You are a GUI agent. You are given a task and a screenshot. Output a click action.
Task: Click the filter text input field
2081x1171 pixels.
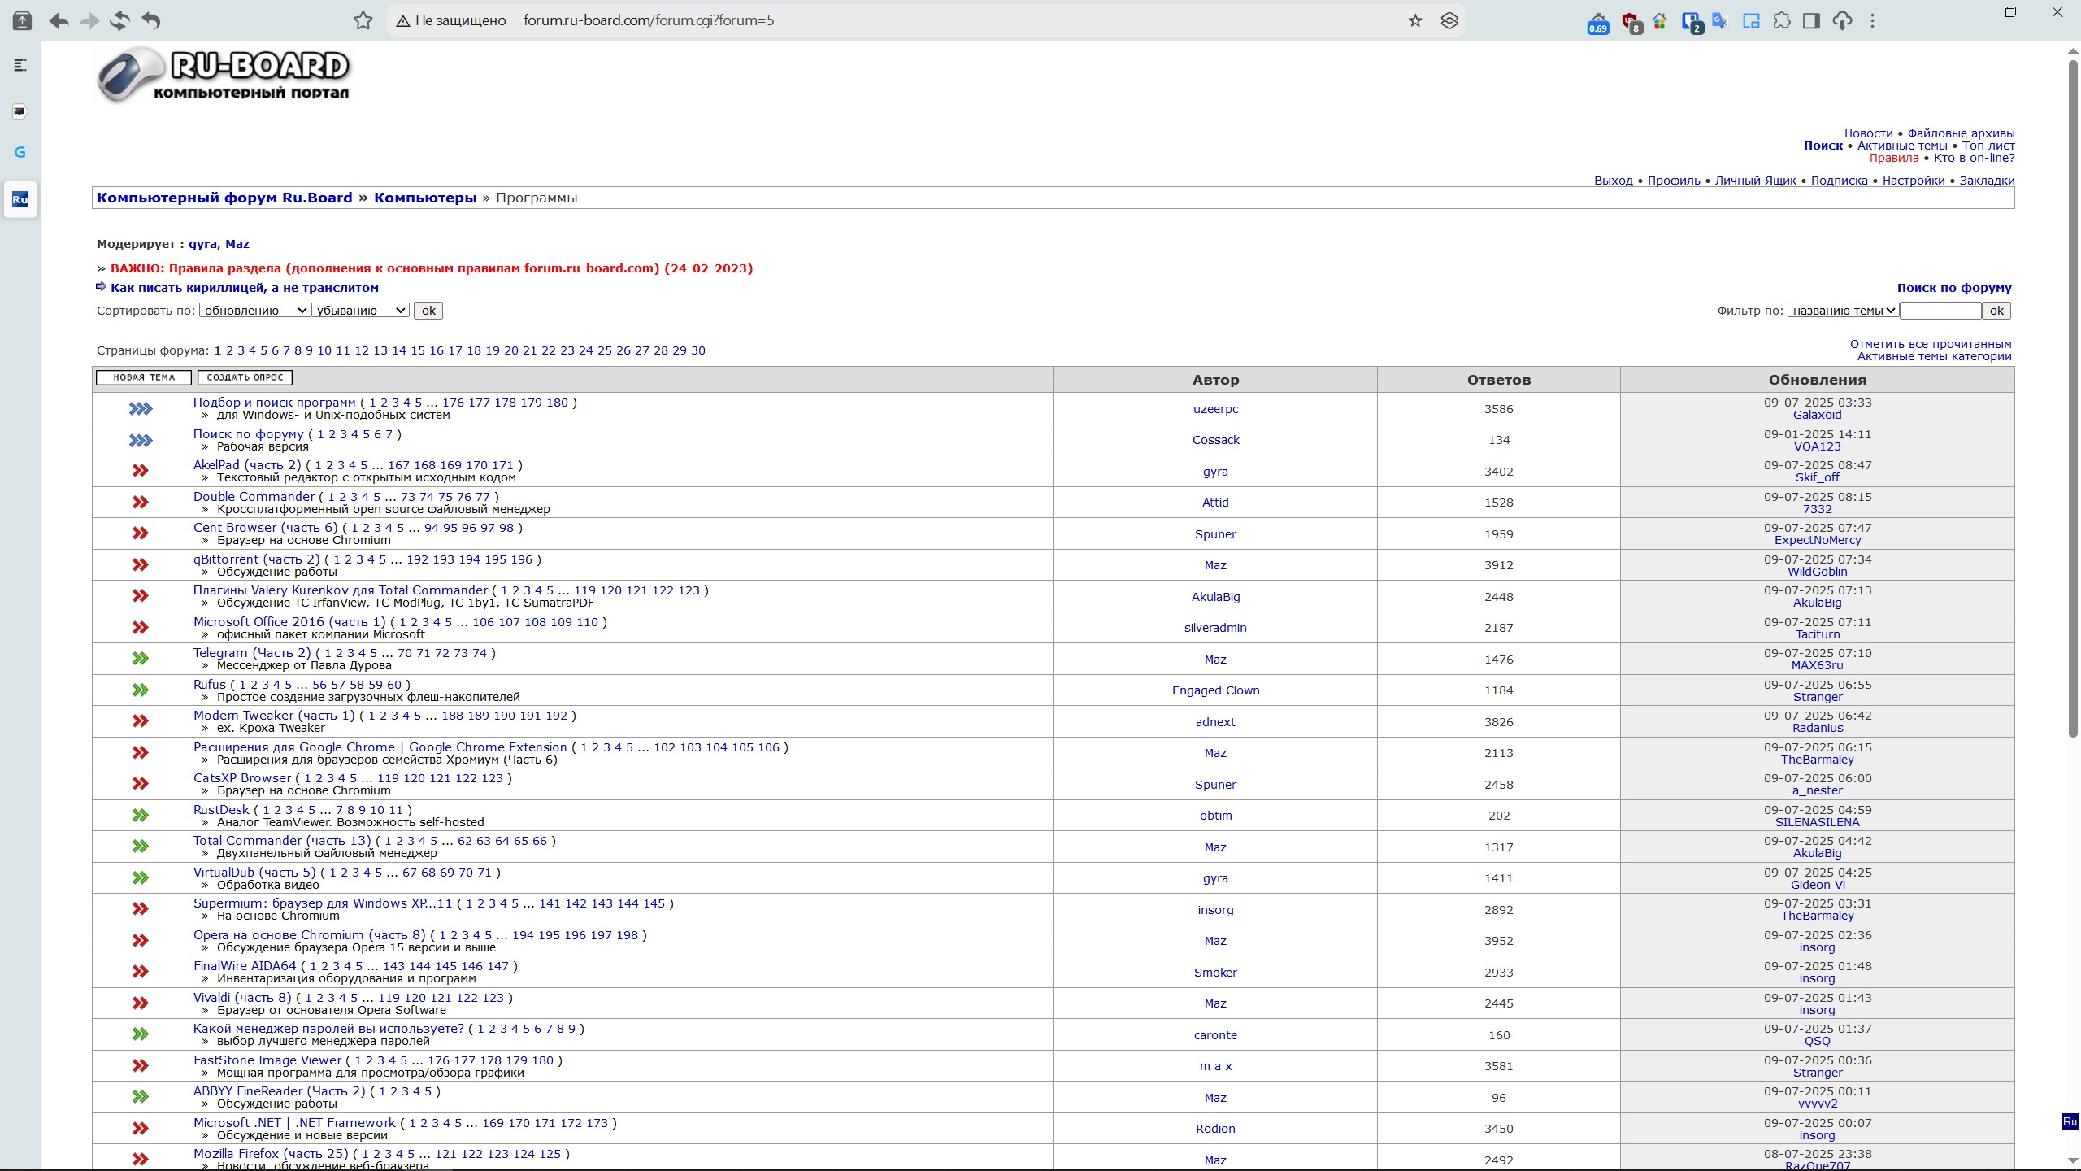click(1940, 311)
